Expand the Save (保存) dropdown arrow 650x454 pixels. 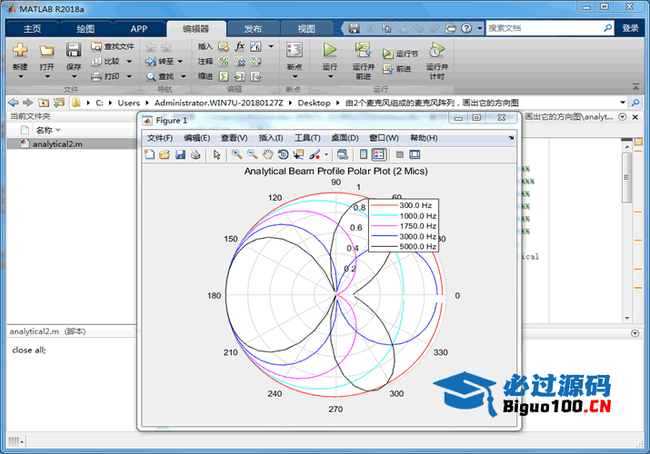click(74, 76)
